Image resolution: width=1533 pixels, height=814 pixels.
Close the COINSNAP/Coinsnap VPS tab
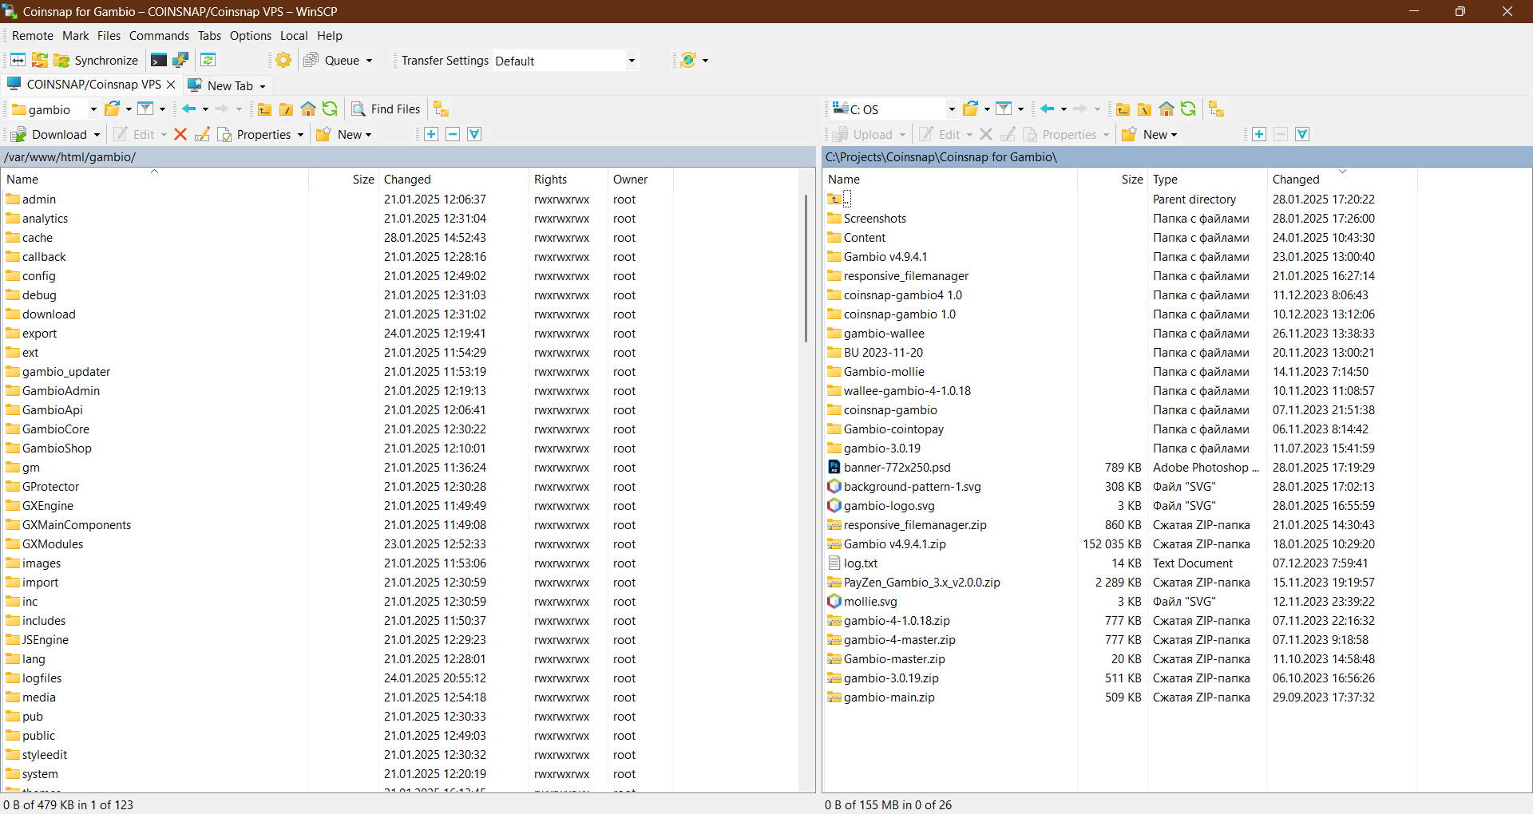point(171,85)
